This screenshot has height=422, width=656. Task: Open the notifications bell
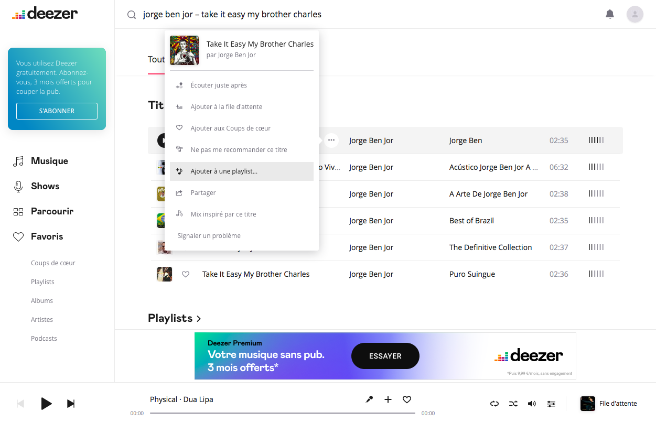(610, 14)
